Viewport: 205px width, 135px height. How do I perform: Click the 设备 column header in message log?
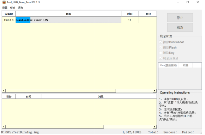[9, 97]
